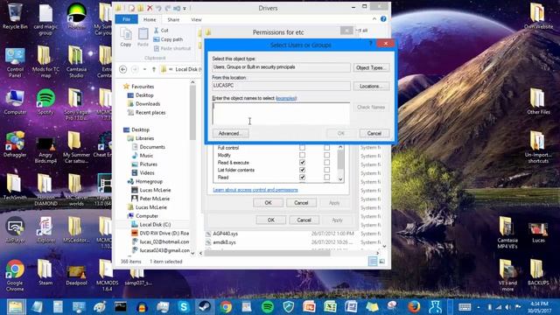Click the Advanced button

coord(230,133)
